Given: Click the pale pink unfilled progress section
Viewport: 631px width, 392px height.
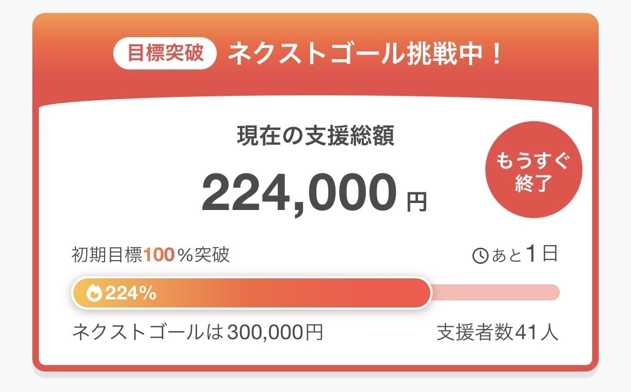Looking at the screenshot, I should (495, 293).
